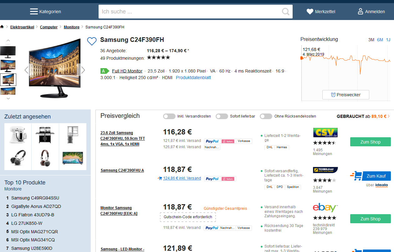Add Samsung C24F390FH to wishlist heart
Image resolution: width=394 pixels, height=252 pixels.
(x=92, y=41)
